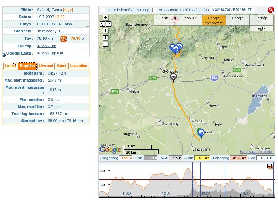Click the 14:00 mark on altitude graph

click(245, 193)
